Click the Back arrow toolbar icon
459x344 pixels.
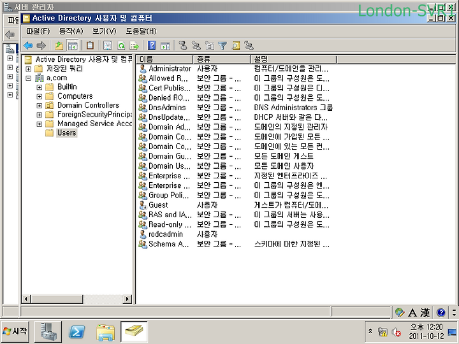[x=28, y=46]
